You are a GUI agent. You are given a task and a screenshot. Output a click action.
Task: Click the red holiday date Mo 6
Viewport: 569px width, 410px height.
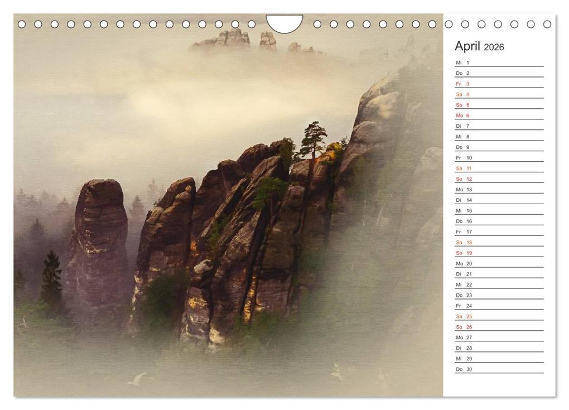click(462, 115)
